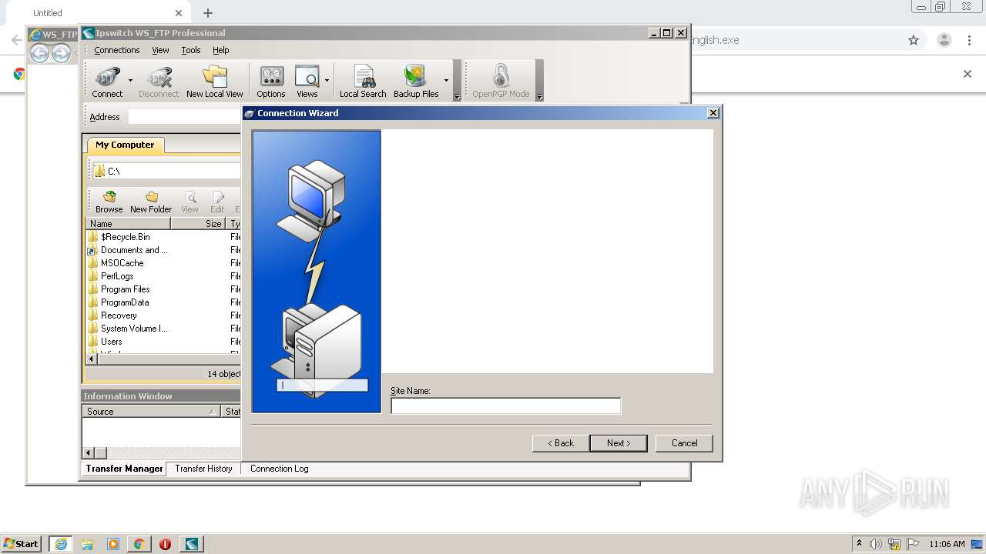Open the Tools menu
Viewport: 986px width, 554px height.
(x=191, y=50)
